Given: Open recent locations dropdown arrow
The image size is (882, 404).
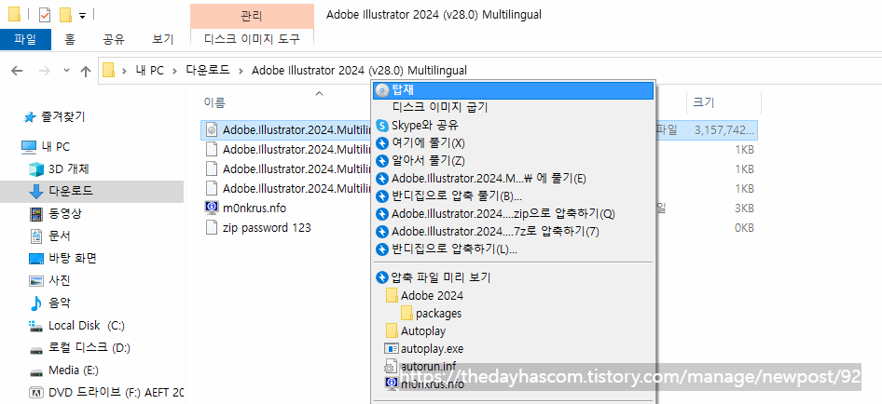Looking at the screenshot, I should [x=66, y=71].
